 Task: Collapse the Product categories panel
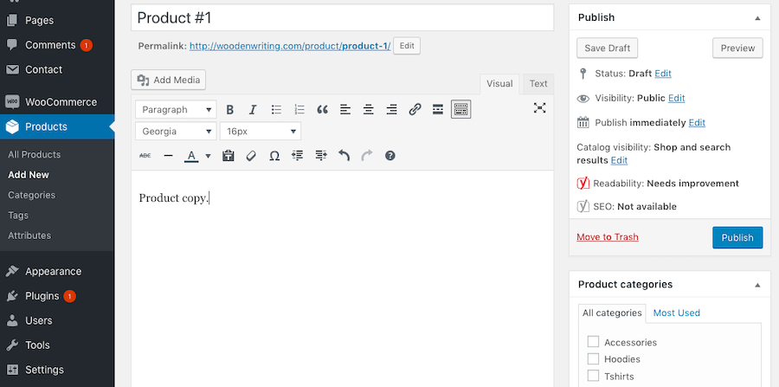pos(757,285)
